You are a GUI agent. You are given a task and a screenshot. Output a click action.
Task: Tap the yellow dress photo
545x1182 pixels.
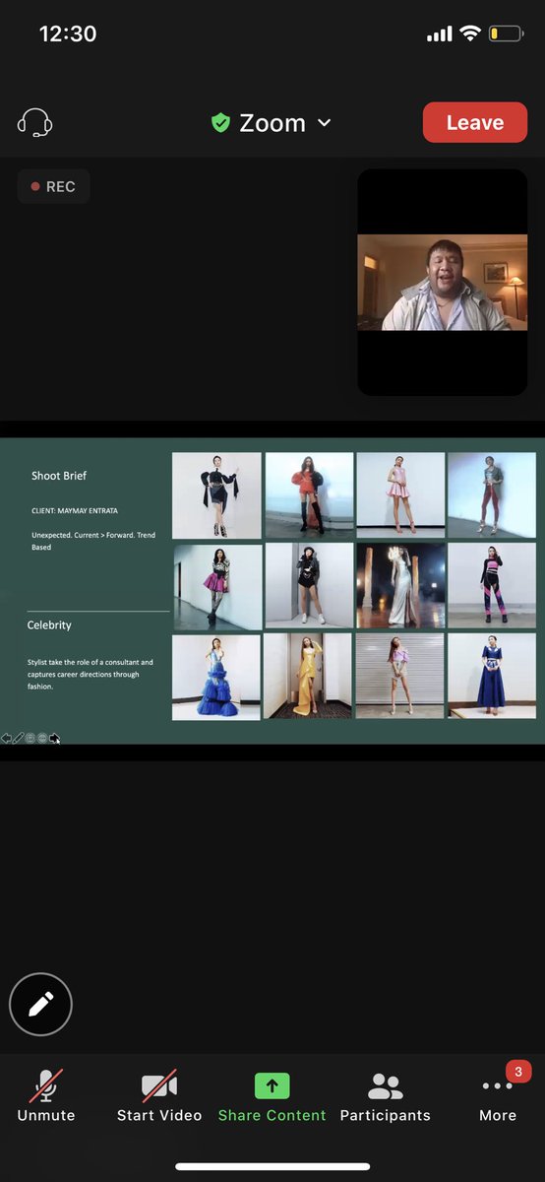coord(308,676)
